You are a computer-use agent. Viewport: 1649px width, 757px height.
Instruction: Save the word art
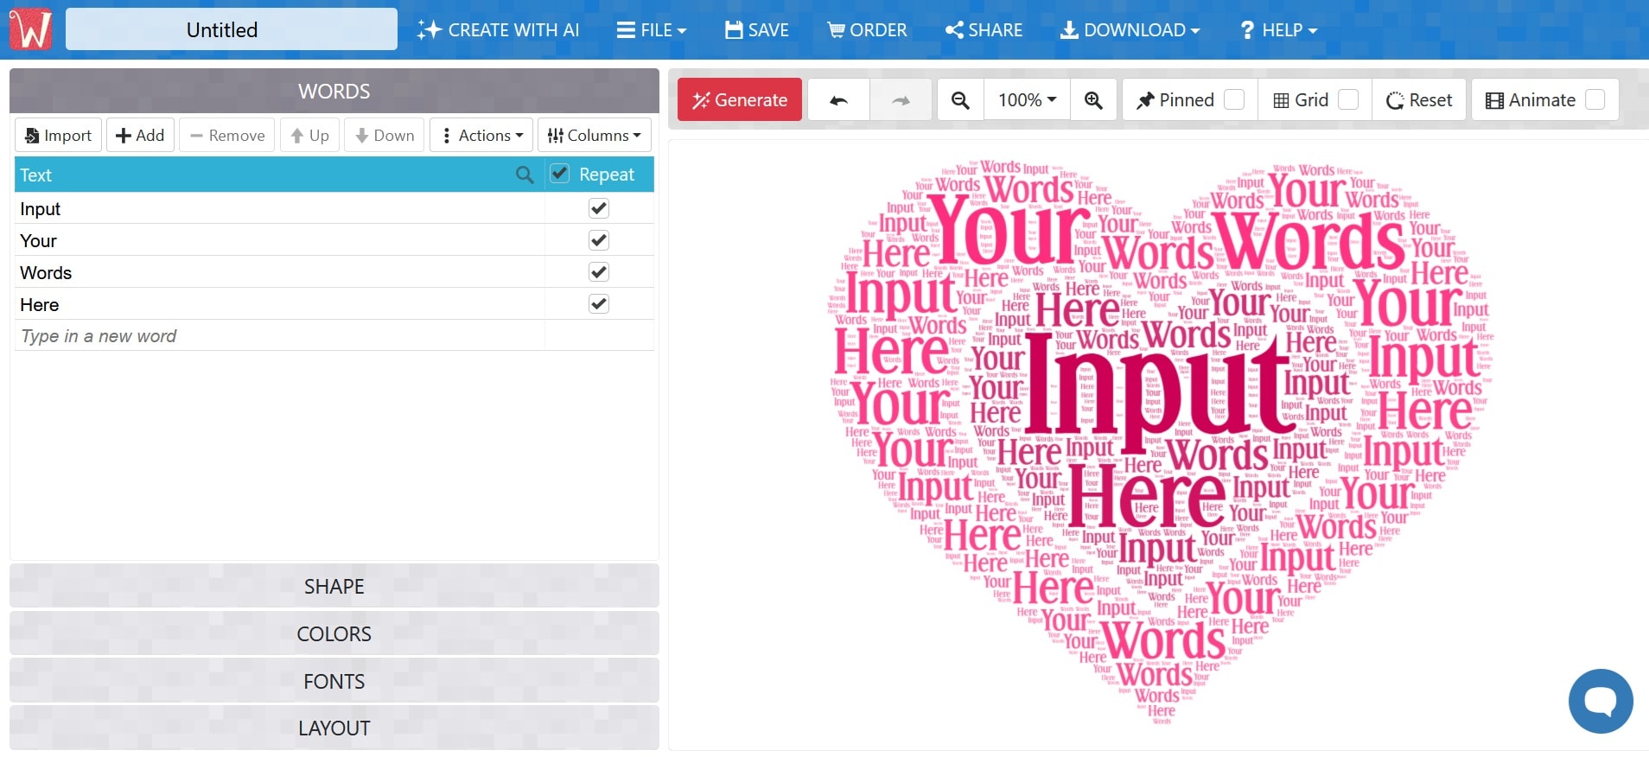[756, 30]
